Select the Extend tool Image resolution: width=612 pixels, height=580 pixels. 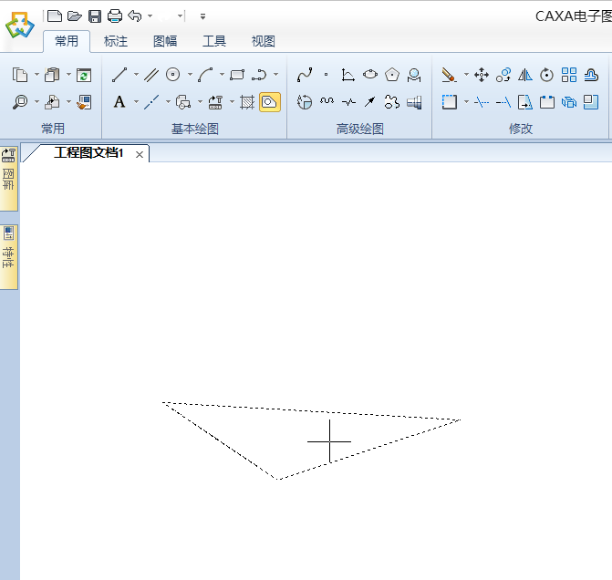503,102
